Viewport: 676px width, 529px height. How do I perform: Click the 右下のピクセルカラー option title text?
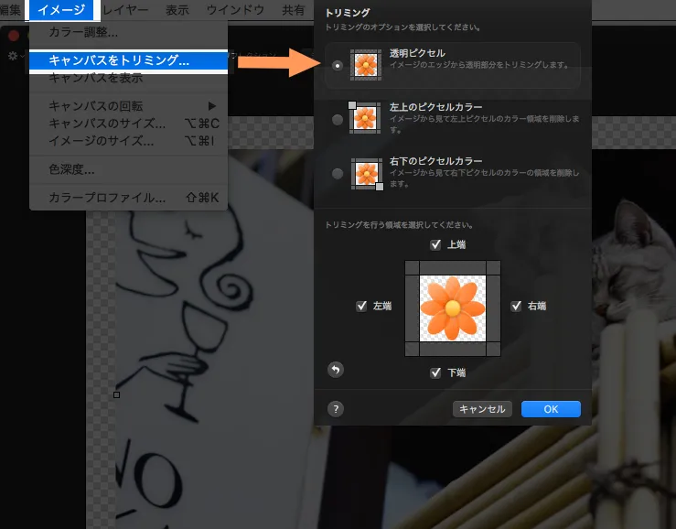point(435,161)
